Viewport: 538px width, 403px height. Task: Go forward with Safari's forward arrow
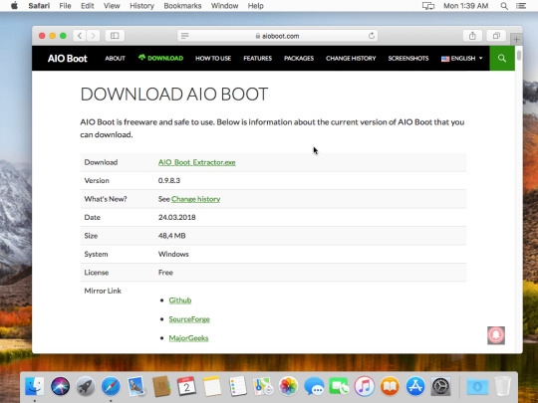coord(93,36)
